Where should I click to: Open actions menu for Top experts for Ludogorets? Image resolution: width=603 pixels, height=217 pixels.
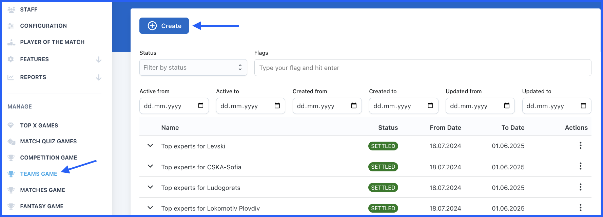[580, 187]
